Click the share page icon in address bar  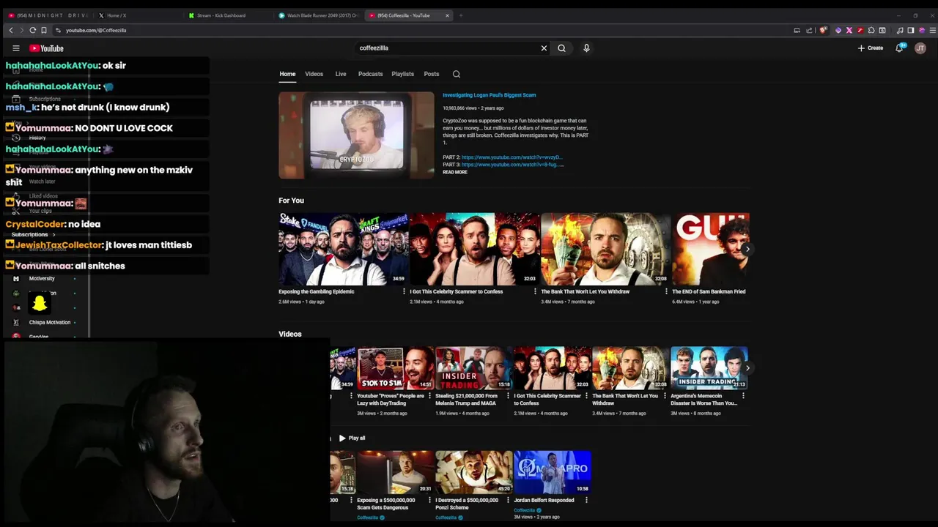(x=809, y=30)
